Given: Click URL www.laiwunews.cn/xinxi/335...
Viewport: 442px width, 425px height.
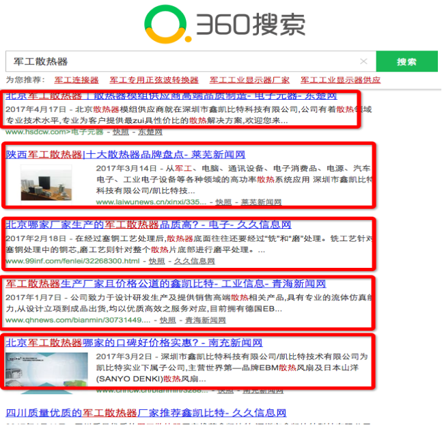Looking at the screenshot, I should (x=151, y=202).
